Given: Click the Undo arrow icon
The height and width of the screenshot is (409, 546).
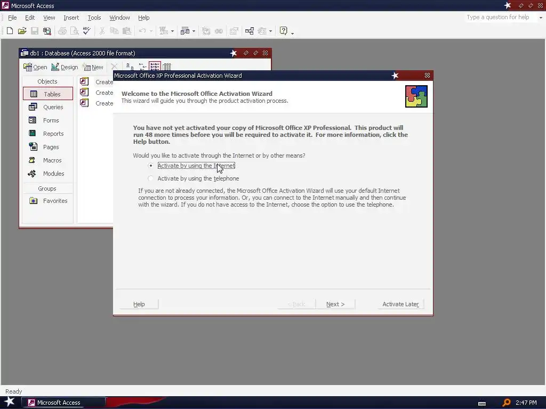Looking at the screenshot, I should coord(142,31).
